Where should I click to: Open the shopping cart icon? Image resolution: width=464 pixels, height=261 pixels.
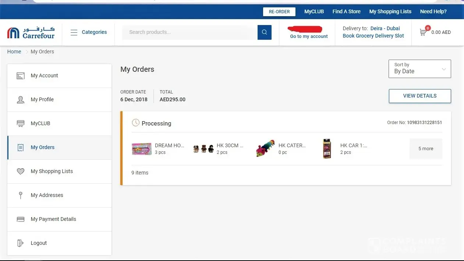tap(424, 32)
